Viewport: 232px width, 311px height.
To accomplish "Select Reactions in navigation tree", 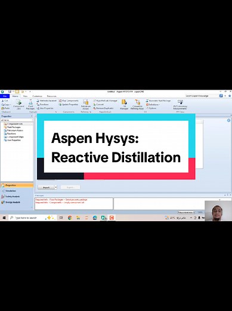I will pos(11,133).
